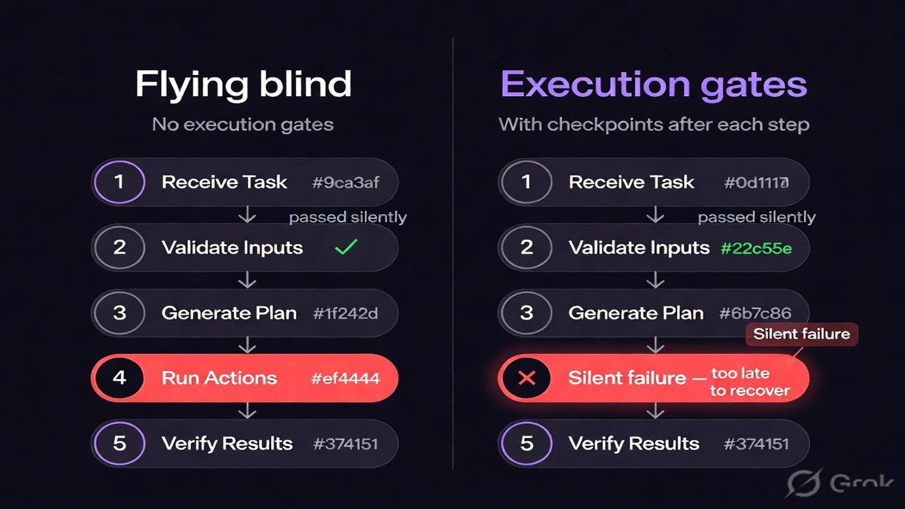
Task: Click the red X failure icon
Action: [x=527, y=378]
